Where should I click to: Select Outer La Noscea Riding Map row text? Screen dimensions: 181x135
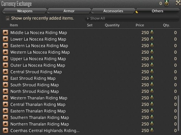(x=38, y=65)
